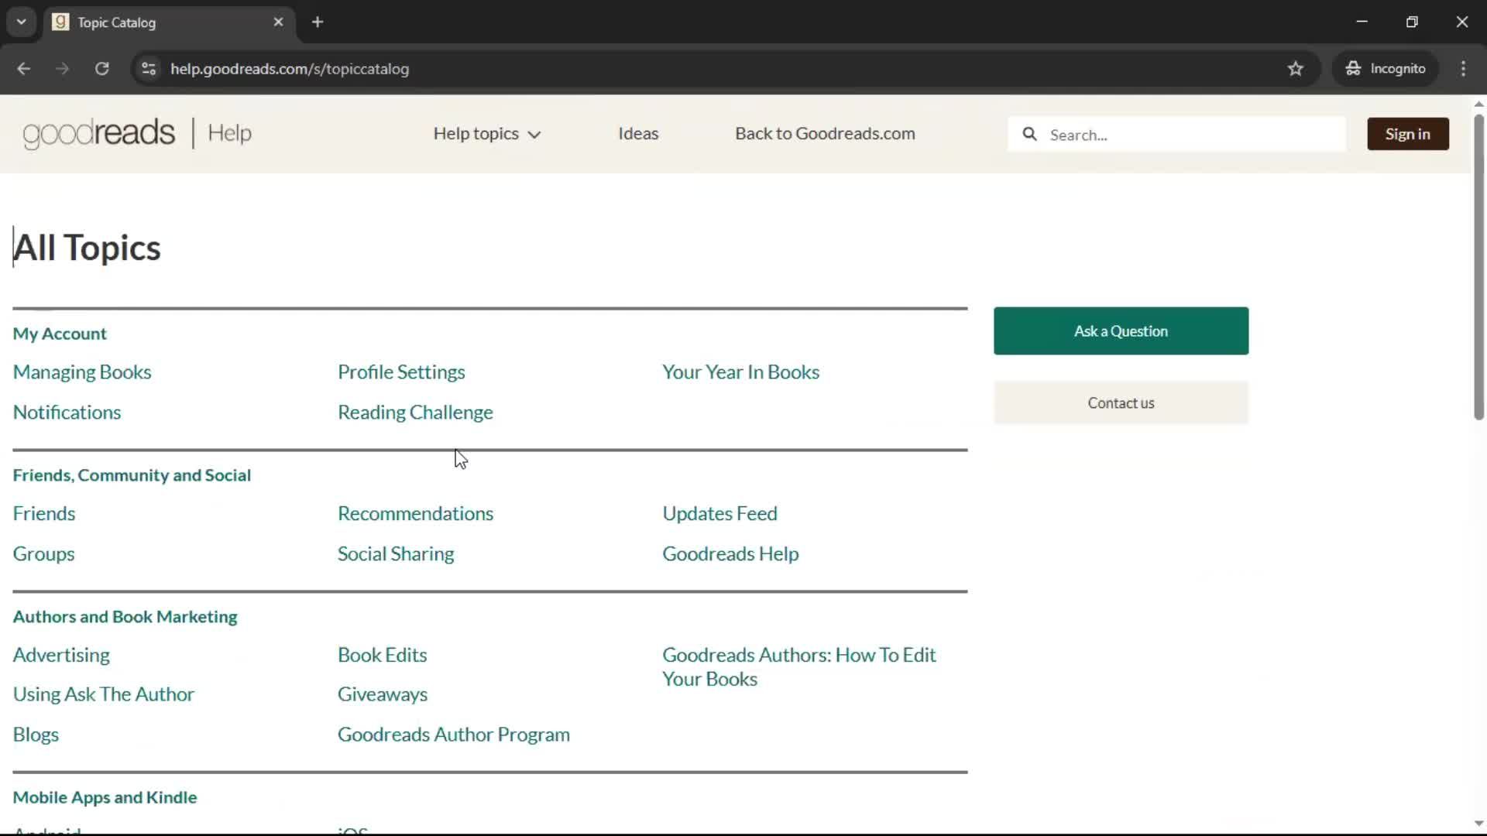Open Profile Settings topic
The height and width of the screenshot is (836, 1487).
click(x=401, y=372)
